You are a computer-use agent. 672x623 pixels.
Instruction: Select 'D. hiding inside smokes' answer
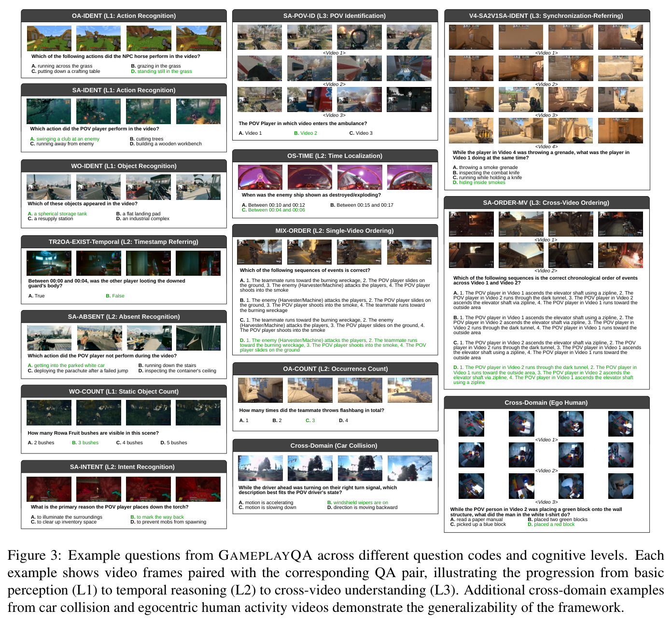pos(479,183)
